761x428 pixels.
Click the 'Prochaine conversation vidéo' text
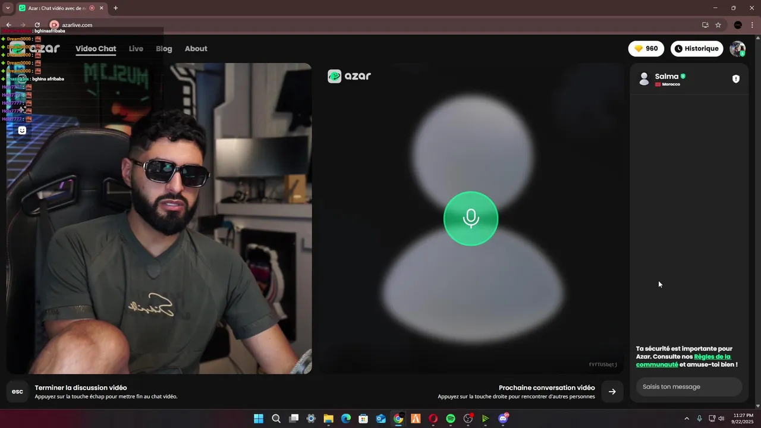pos(547,388)
